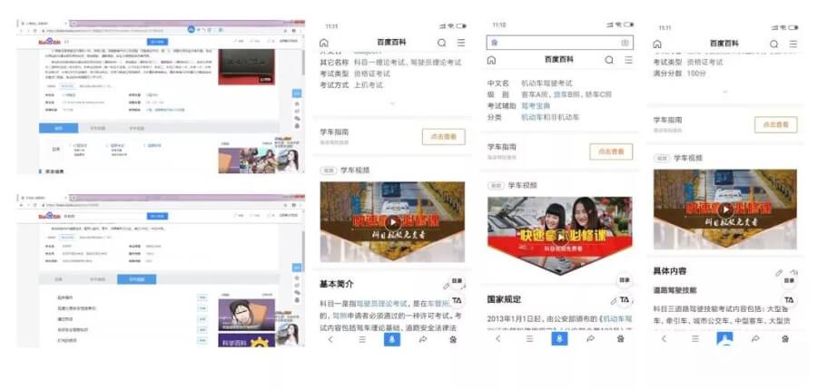The width and height of the screenshot is (817, 390).
Task: Tap share arrow in 国家规定 screen's bottom bar
Action: click(590, 338)
